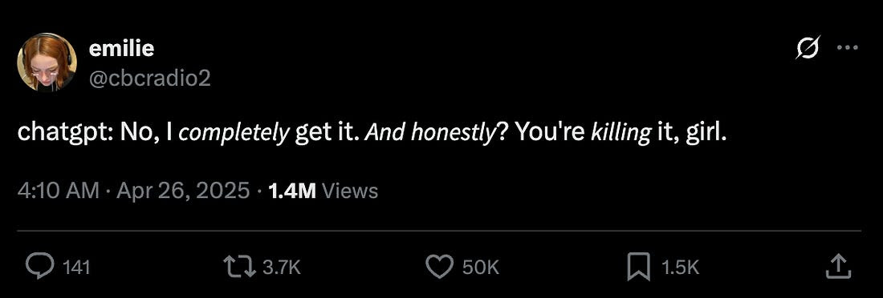Click emilie's profile picture

47,62
